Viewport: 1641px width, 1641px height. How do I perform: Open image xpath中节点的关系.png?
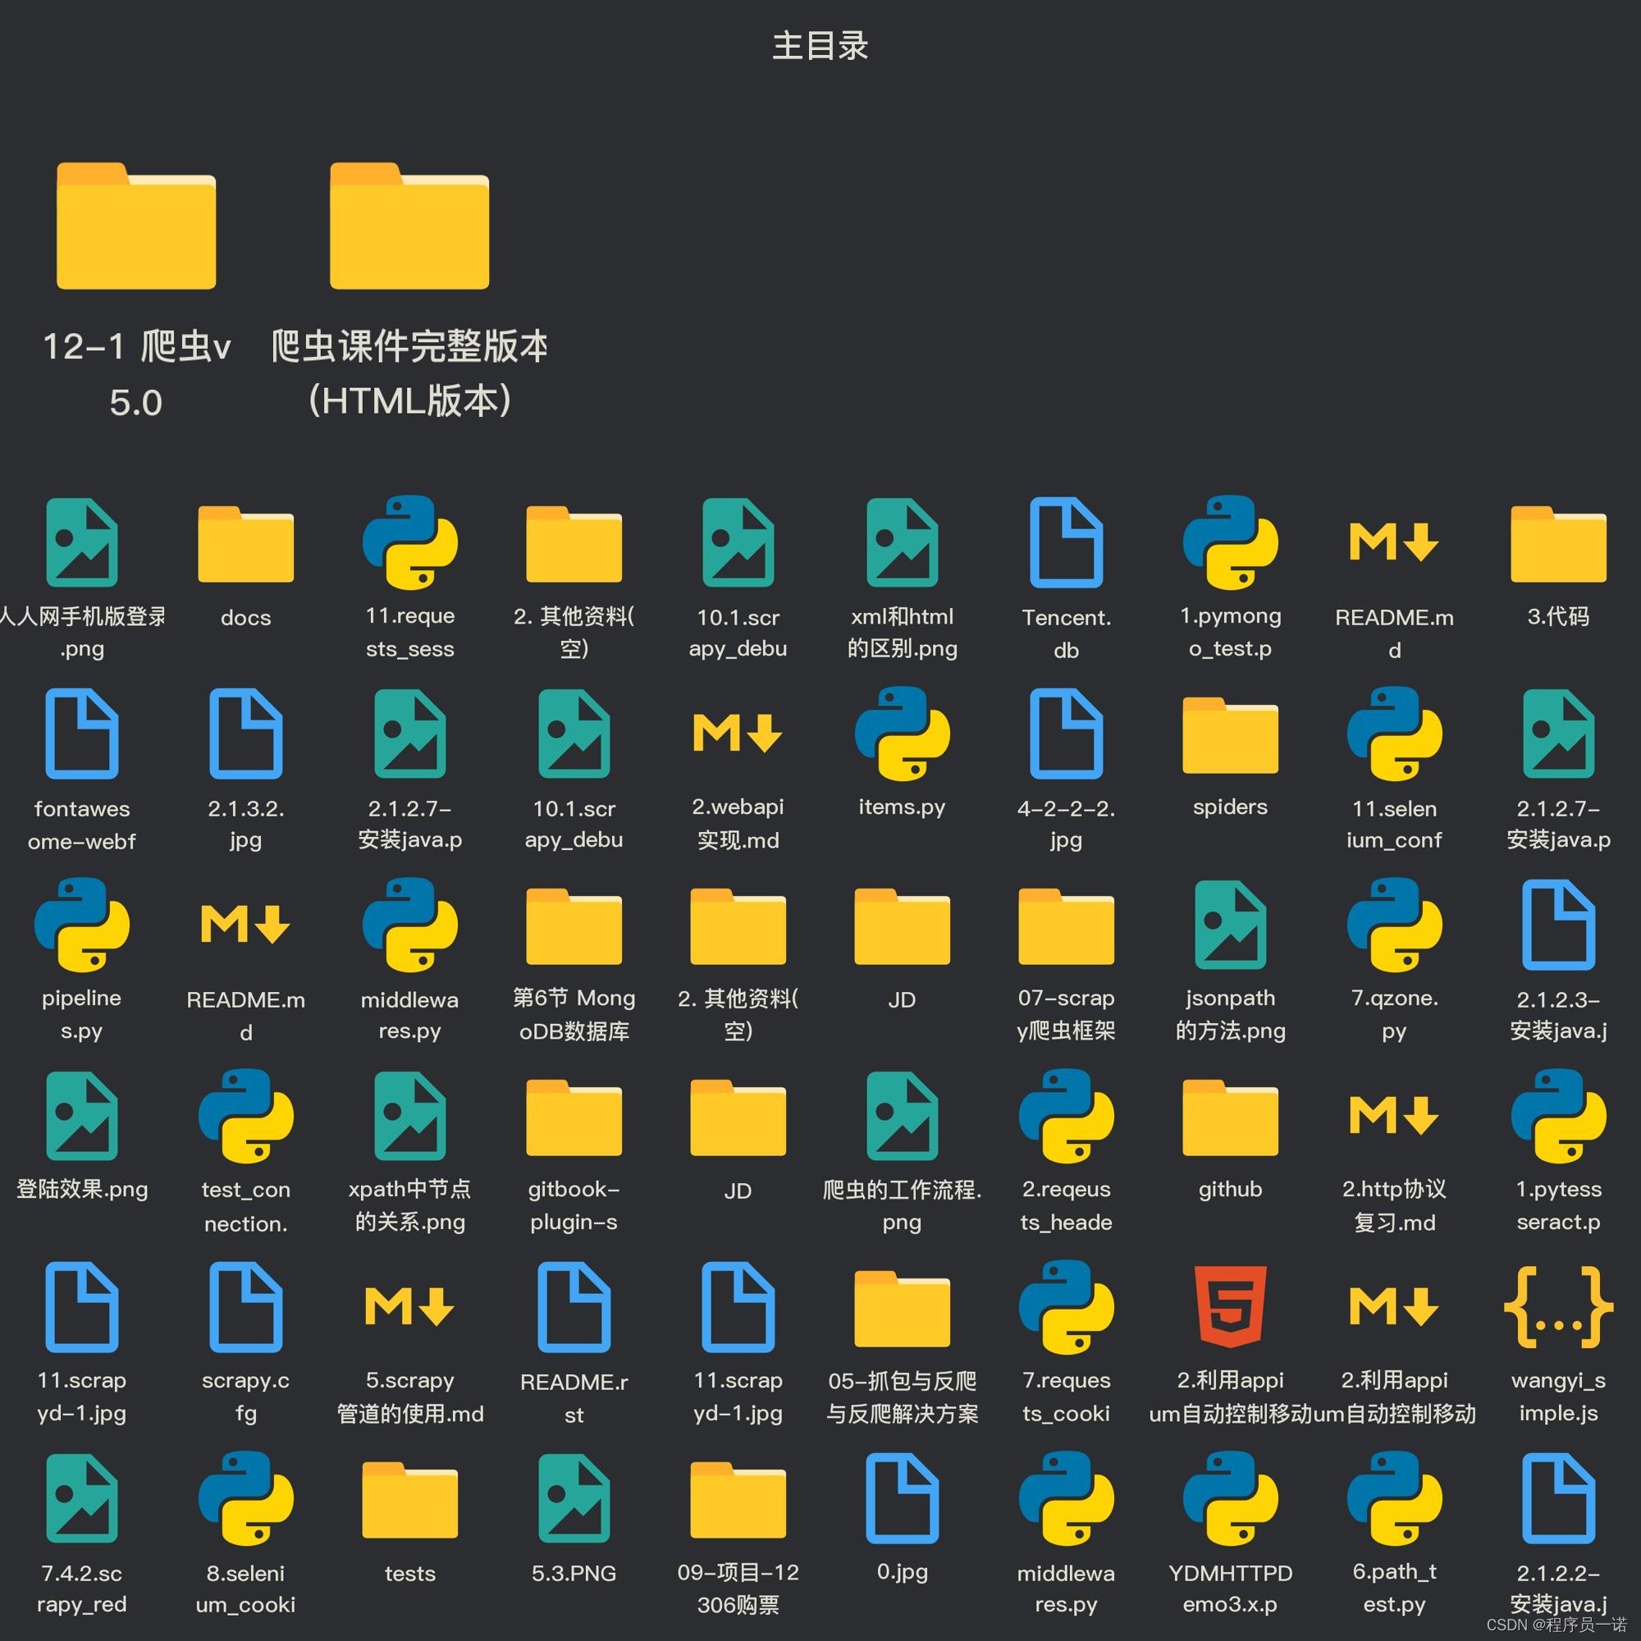click(x=410, y=1116)
